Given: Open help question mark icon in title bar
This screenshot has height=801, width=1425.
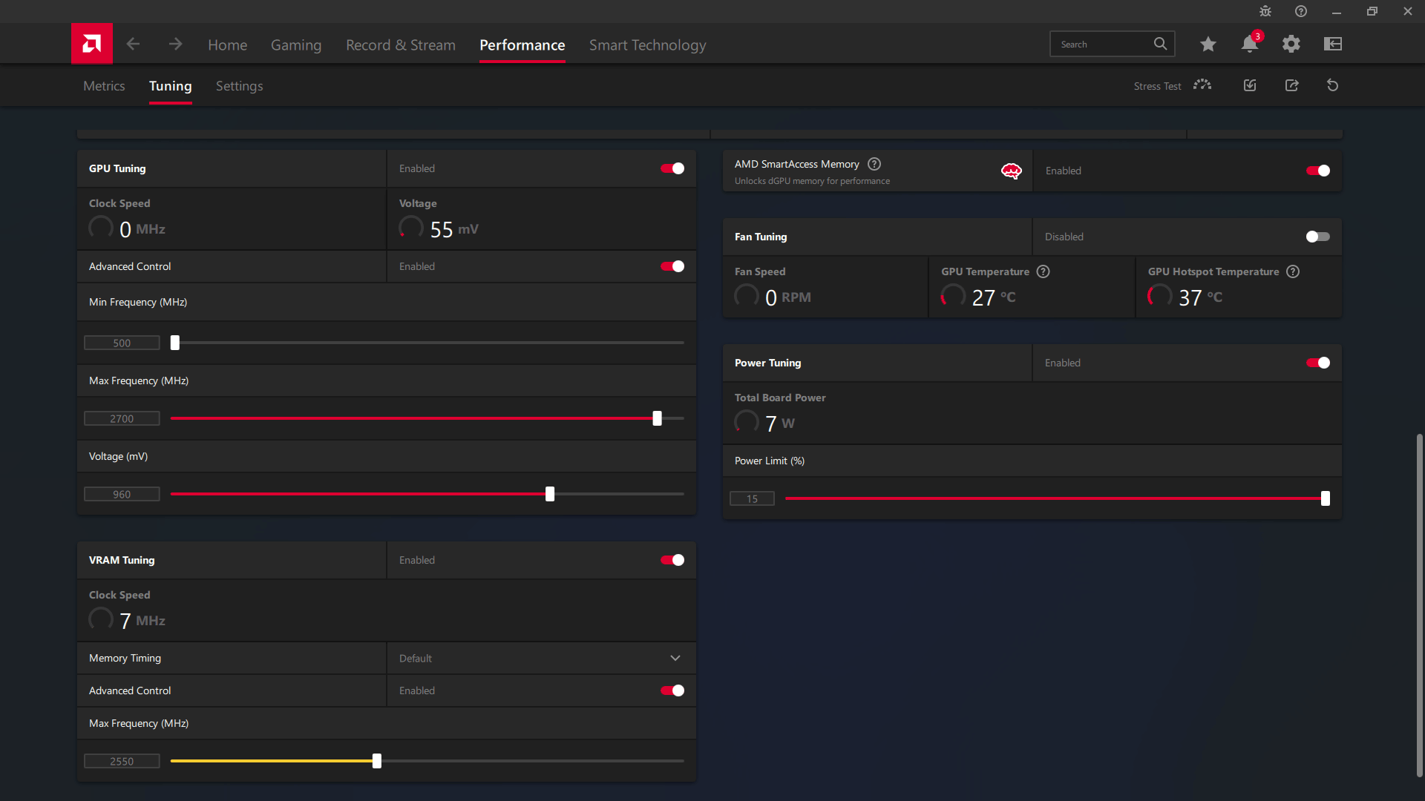Looking at the screenshot, I should click(1301, 11).
